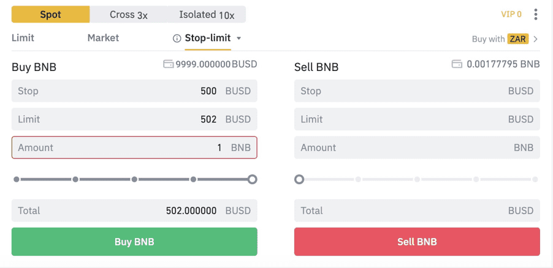Image resolution: width=553 pixels, height=268 pixels.
Task: Expand the Stop-limit order type dropdown arrow
Action: (x=238, y=39)
